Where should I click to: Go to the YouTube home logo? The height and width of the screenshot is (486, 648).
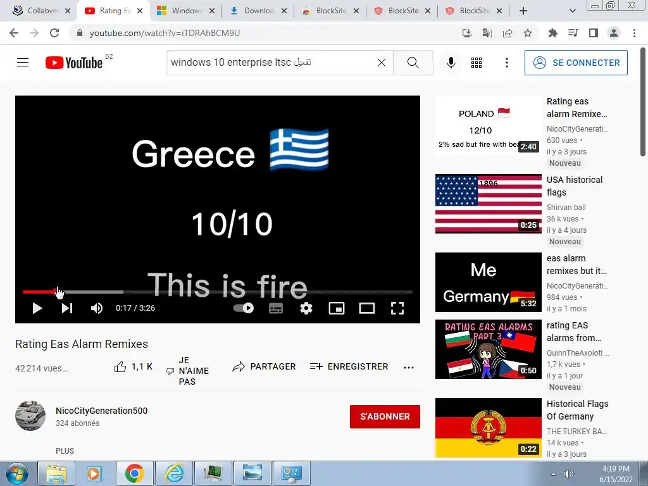point(74,63)
